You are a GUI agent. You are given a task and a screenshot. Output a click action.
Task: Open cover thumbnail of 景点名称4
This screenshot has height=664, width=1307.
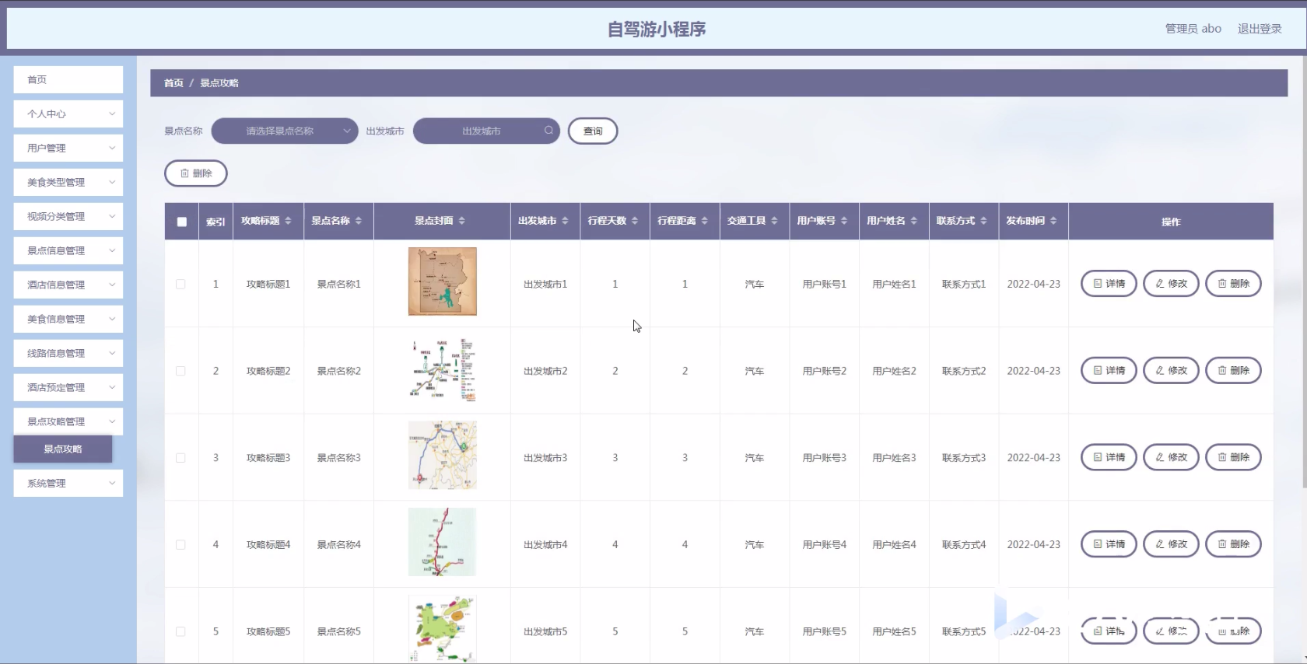pos(443,542)
